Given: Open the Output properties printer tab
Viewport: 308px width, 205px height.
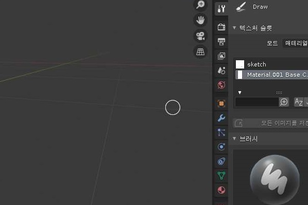Looking at the screenshot, I should click(x=221, y=42).
